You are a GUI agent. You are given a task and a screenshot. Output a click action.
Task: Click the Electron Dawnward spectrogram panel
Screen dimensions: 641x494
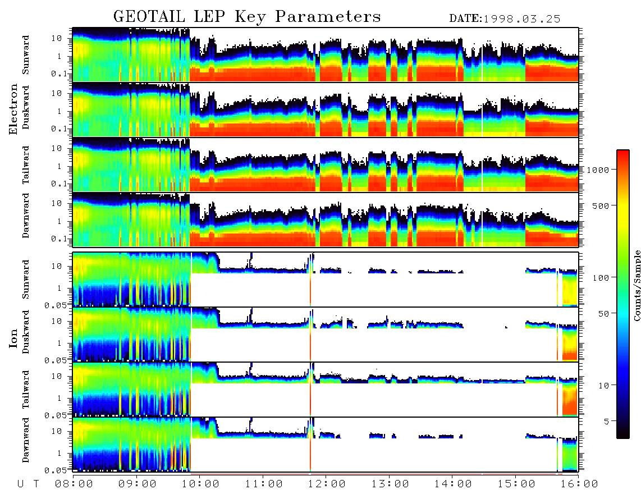tap(326, 219)
